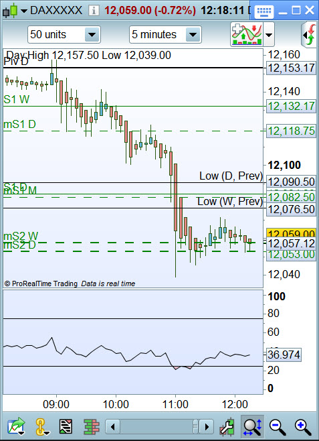Image resolution: width=319 pixels, height=441 pixels.
Task: Open the 50 units dropdown
Action: [x=64, y=35]
